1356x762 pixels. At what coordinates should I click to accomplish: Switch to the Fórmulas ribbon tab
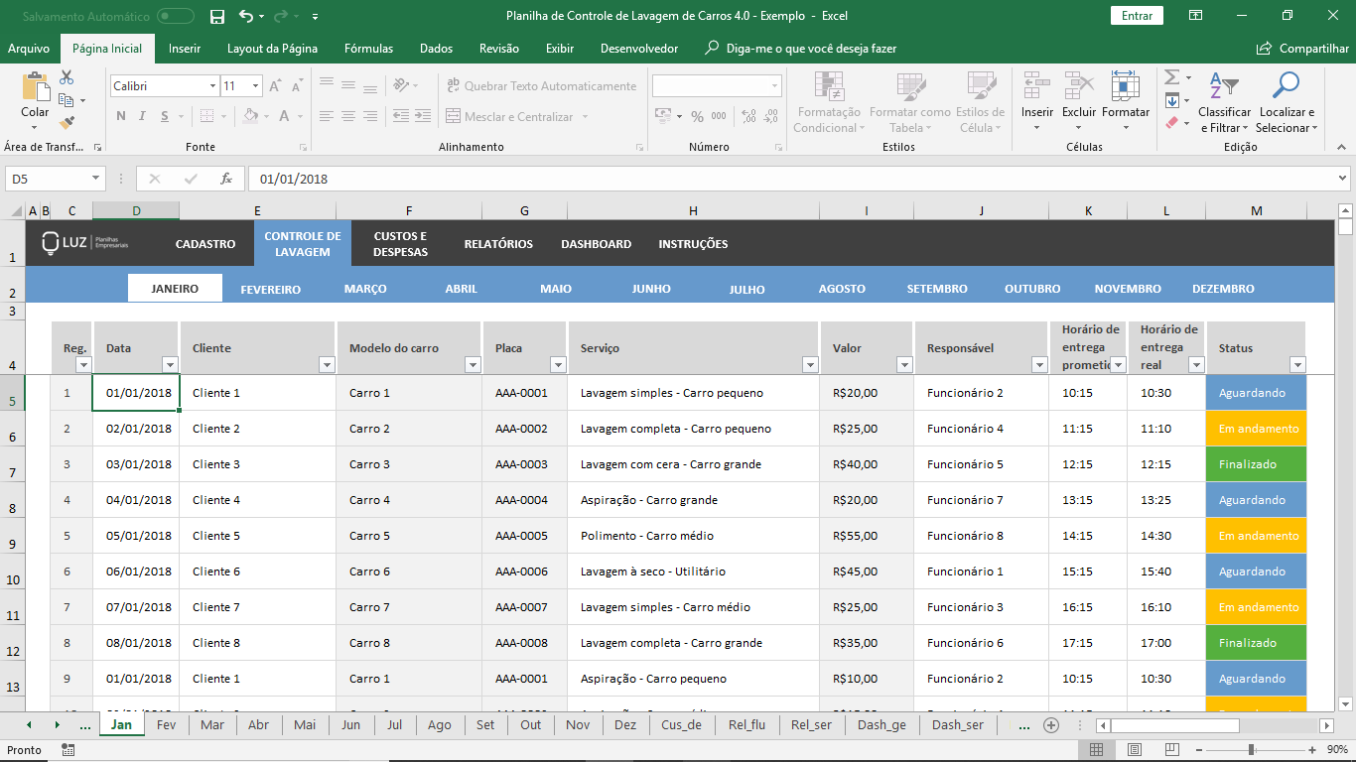point(368,49)
